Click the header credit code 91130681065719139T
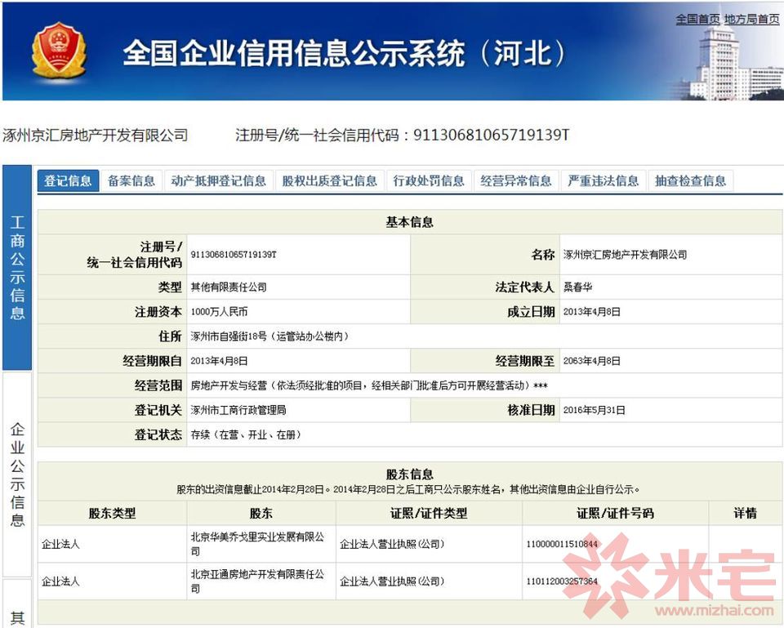 (491, 135)
